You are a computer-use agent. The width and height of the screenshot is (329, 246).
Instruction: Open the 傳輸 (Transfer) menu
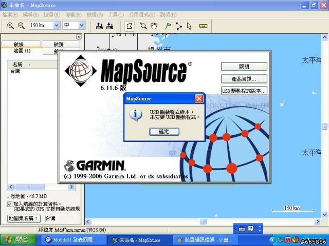pyautogui.click(x=73, y=15)
